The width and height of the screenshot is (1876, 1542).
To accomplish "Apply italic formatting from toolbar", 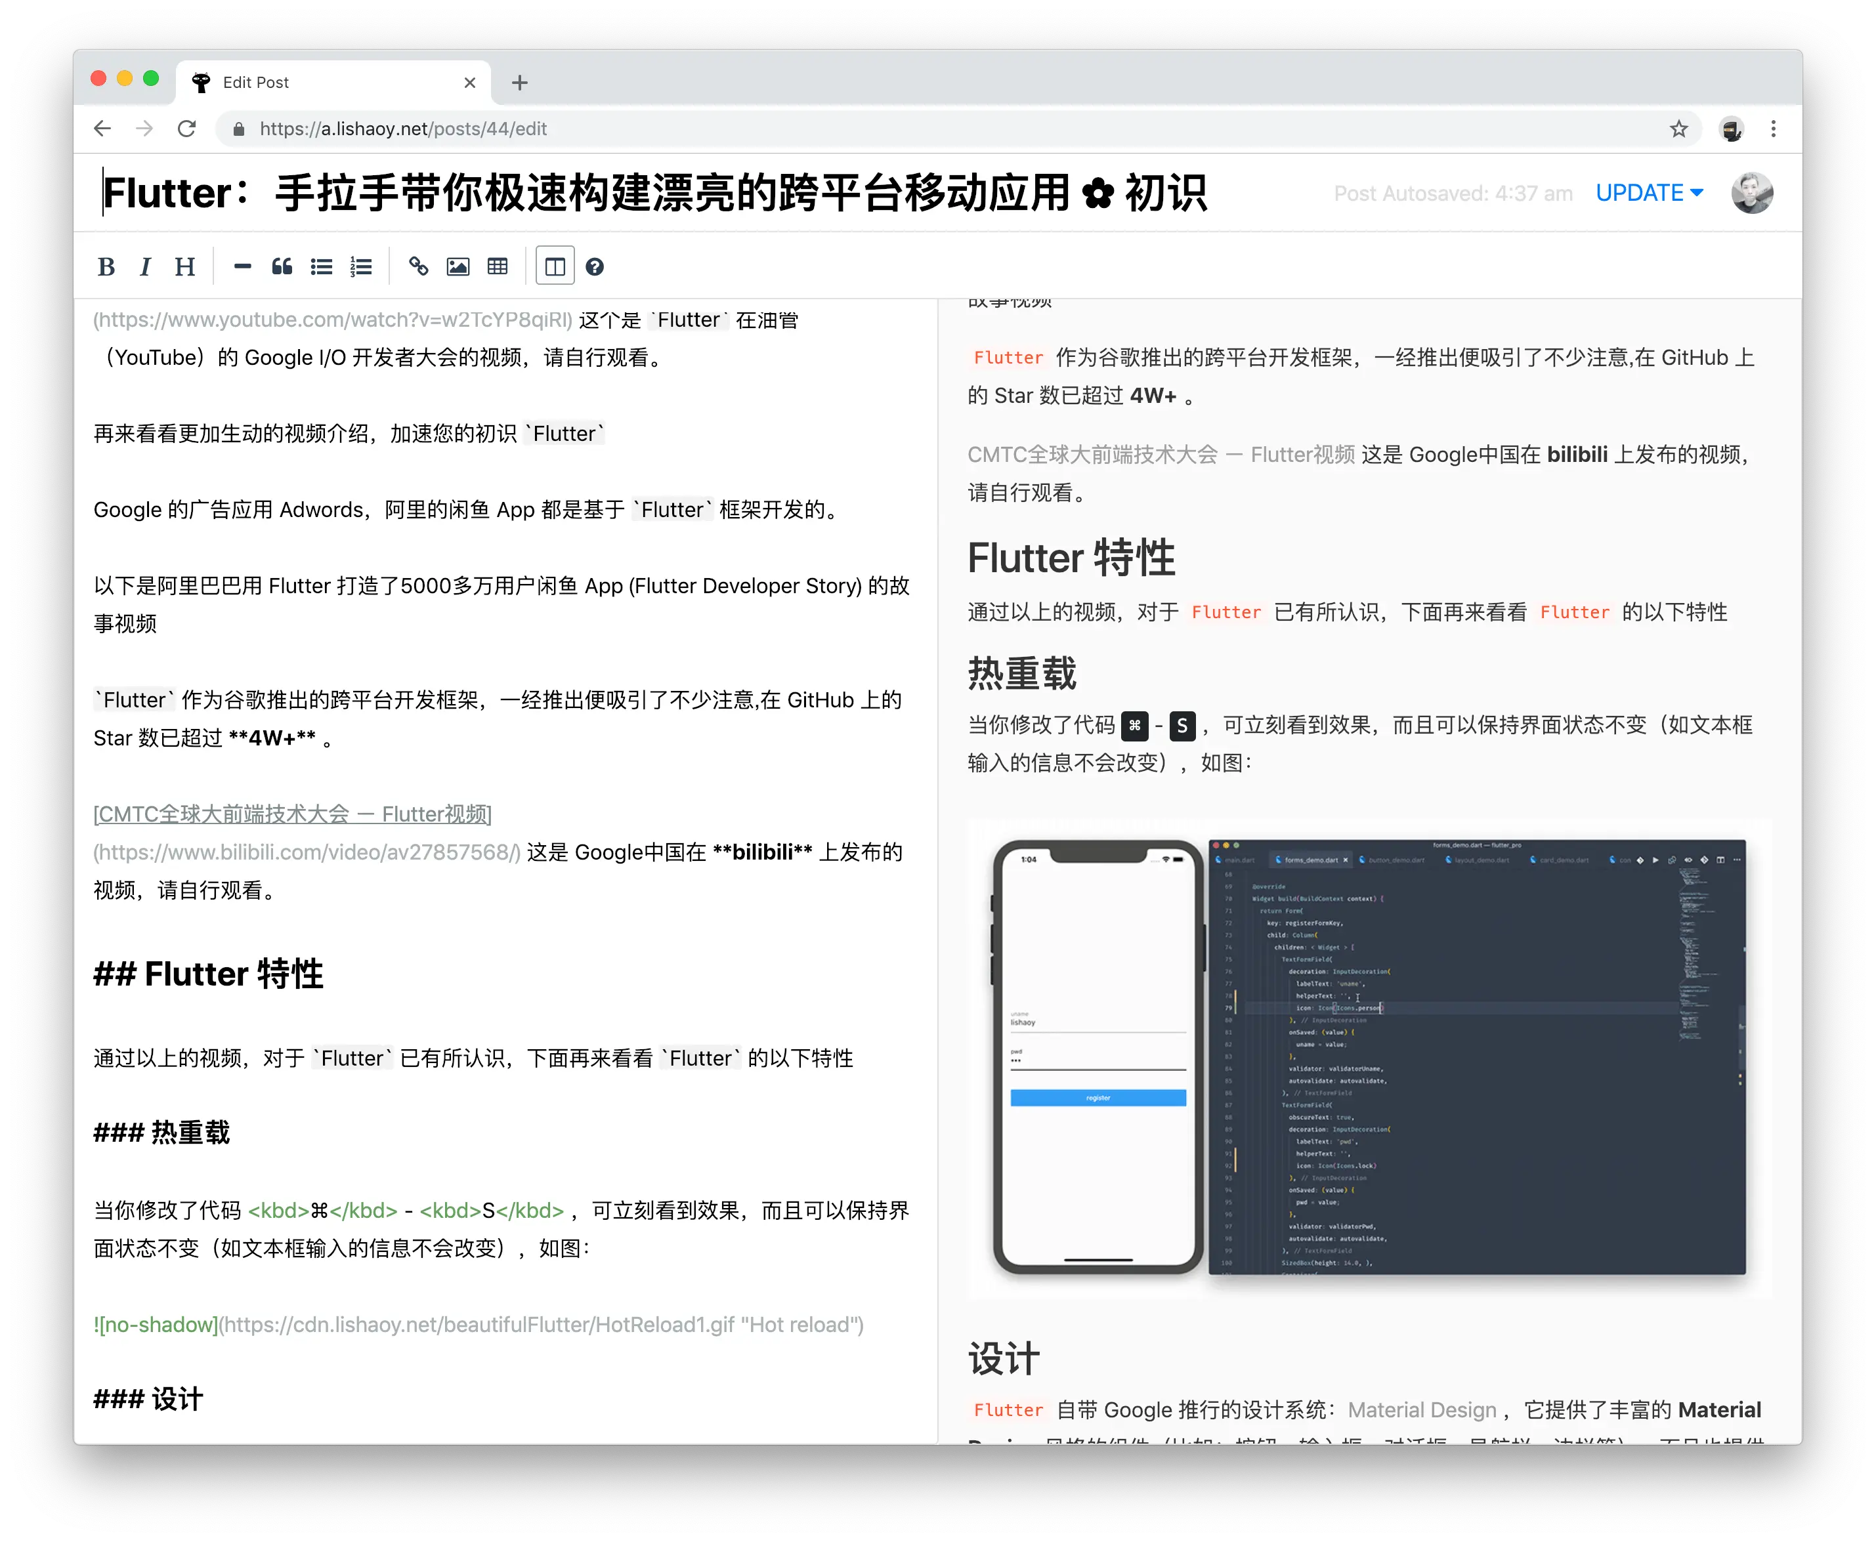I will (x=146, y=266).
